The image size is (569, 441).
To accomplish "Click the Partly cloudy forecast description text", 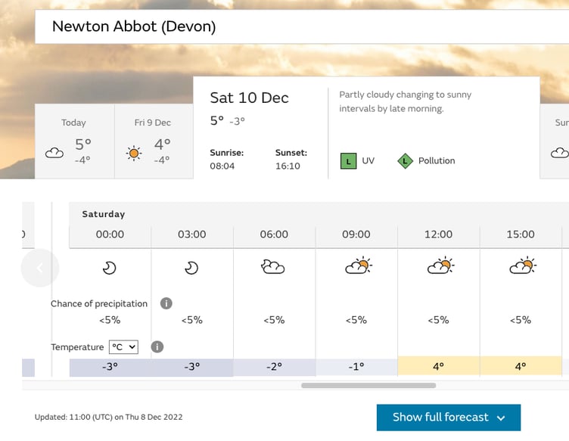I will point(406,101).
